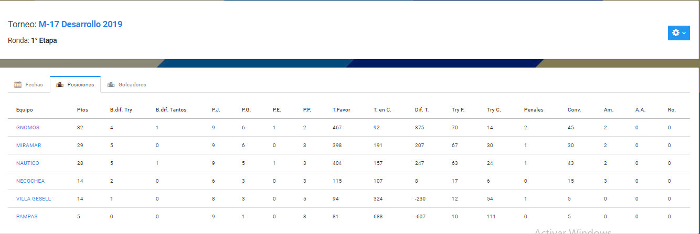Select the NAUTICO team link
700x234 pixels.
28,163
